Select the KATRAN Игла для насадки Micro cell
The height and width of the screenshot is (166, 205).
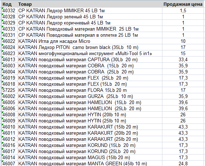point(90,41)
